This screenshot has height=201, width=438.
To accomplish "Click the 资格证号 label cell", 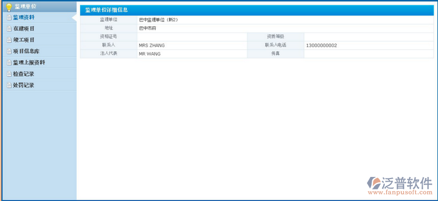I will coord(108,37).
